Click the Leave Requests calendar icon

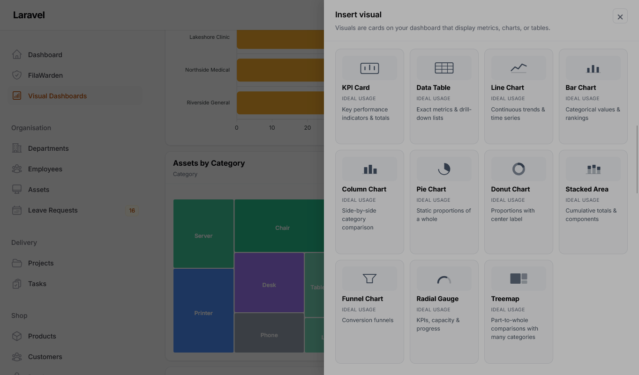[17, 210]
